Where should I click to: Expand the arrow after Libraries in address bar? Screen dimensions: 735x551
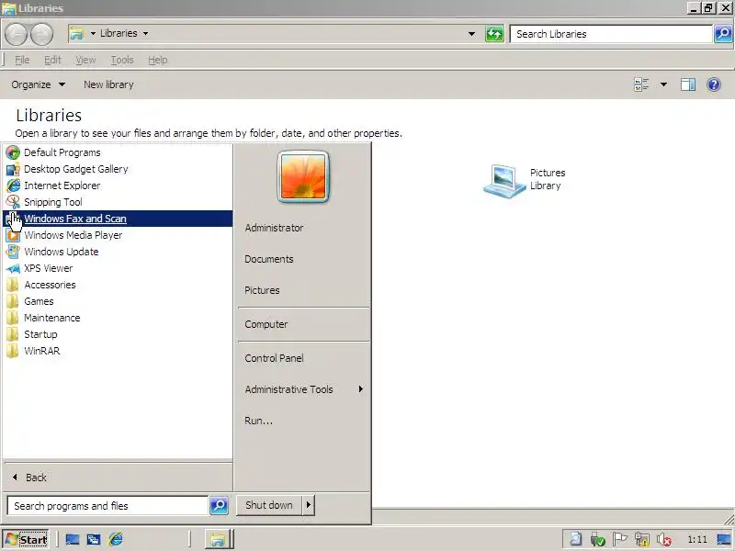pyautogui.click(x=145, y=33)
